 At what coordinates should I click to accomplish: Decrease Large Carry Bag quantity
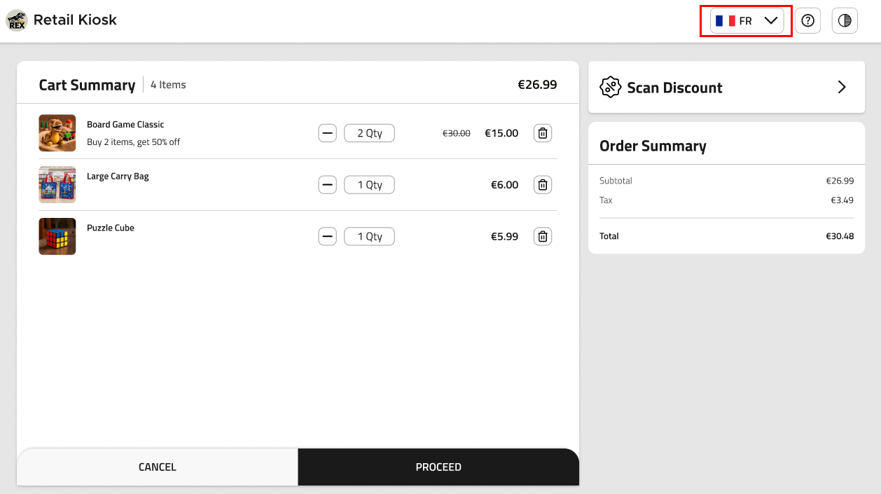(x=327, y=185)
